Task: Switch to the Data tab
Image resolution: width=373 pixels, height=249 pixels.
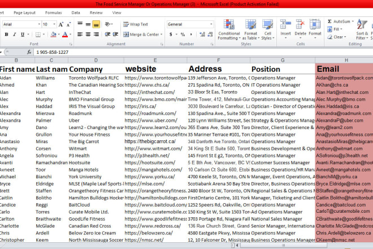Action: click(76, 13)
